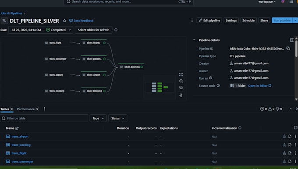Open the logs icon for trans_booking row
This screenshot has height=169, width=298.
click(290, 145)
